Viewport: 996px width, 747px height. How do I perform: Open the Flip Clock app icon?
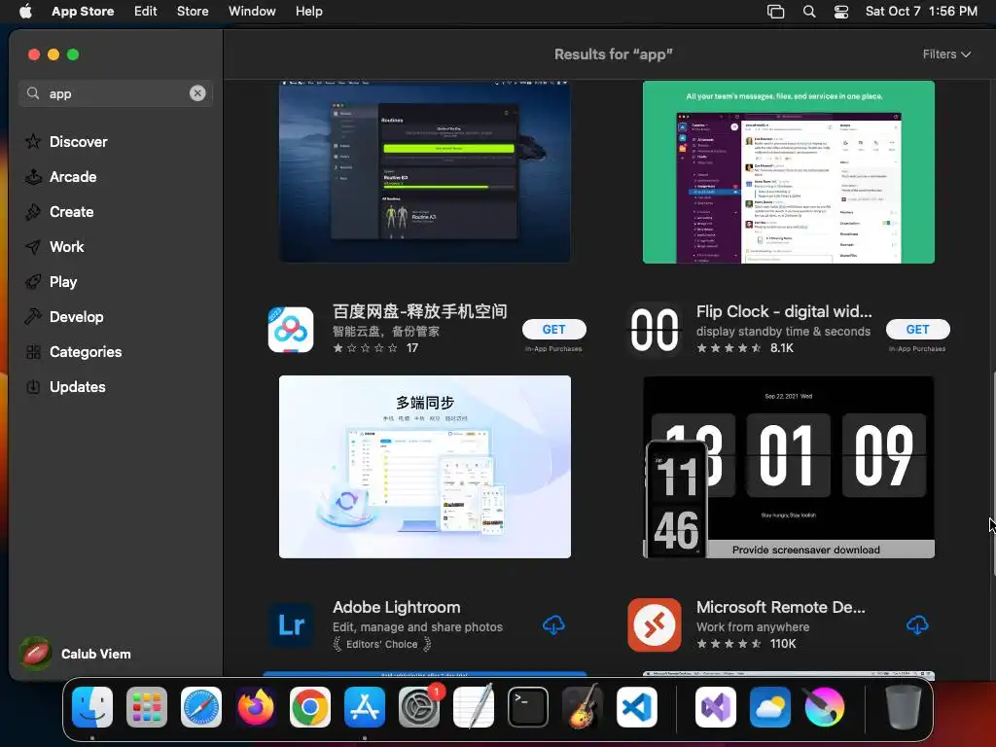tap(655, 330)
